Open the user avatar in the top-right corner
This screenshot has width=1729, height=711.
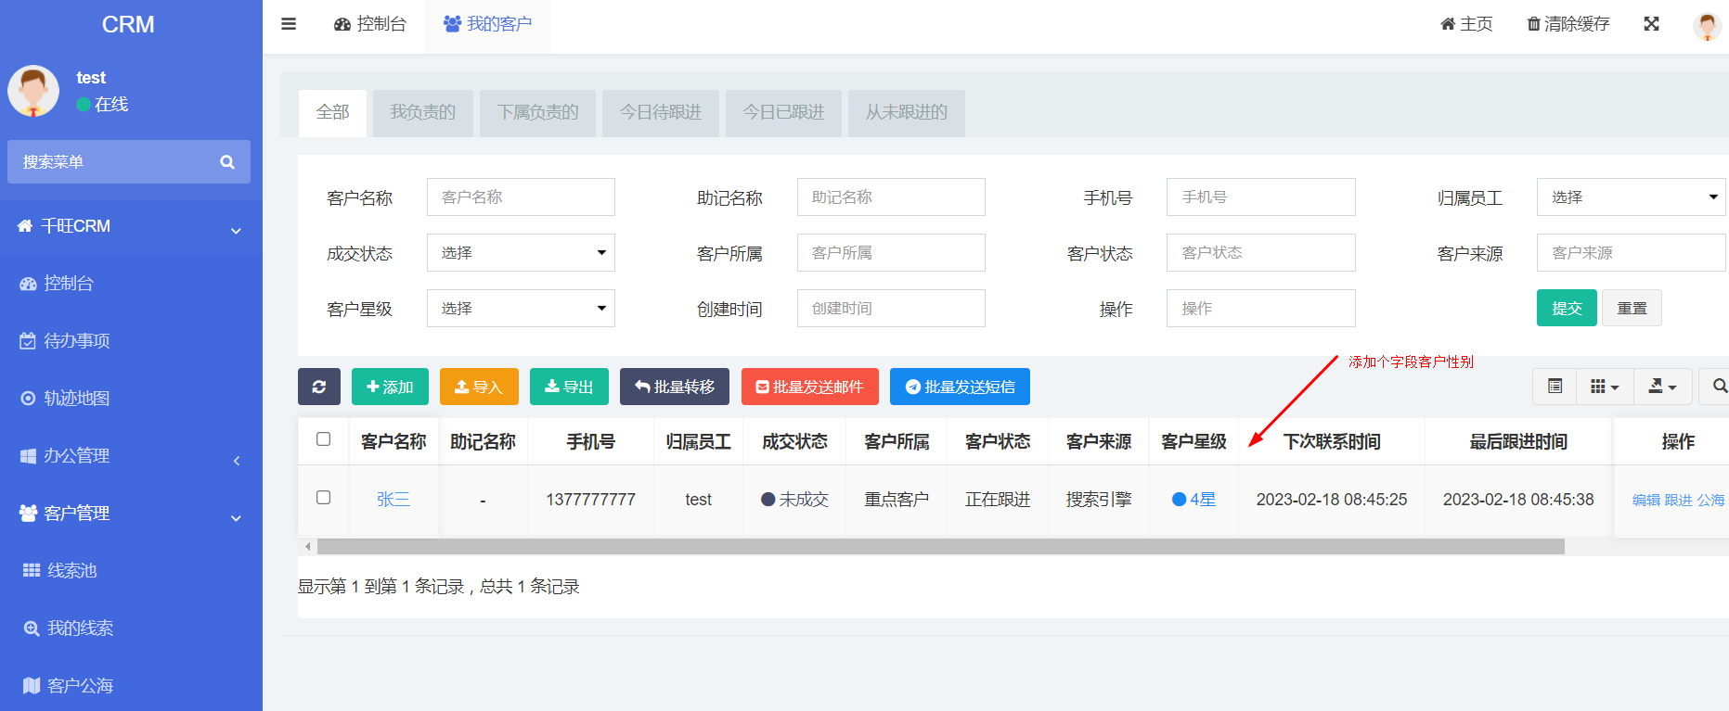(x=1707, y=25)
